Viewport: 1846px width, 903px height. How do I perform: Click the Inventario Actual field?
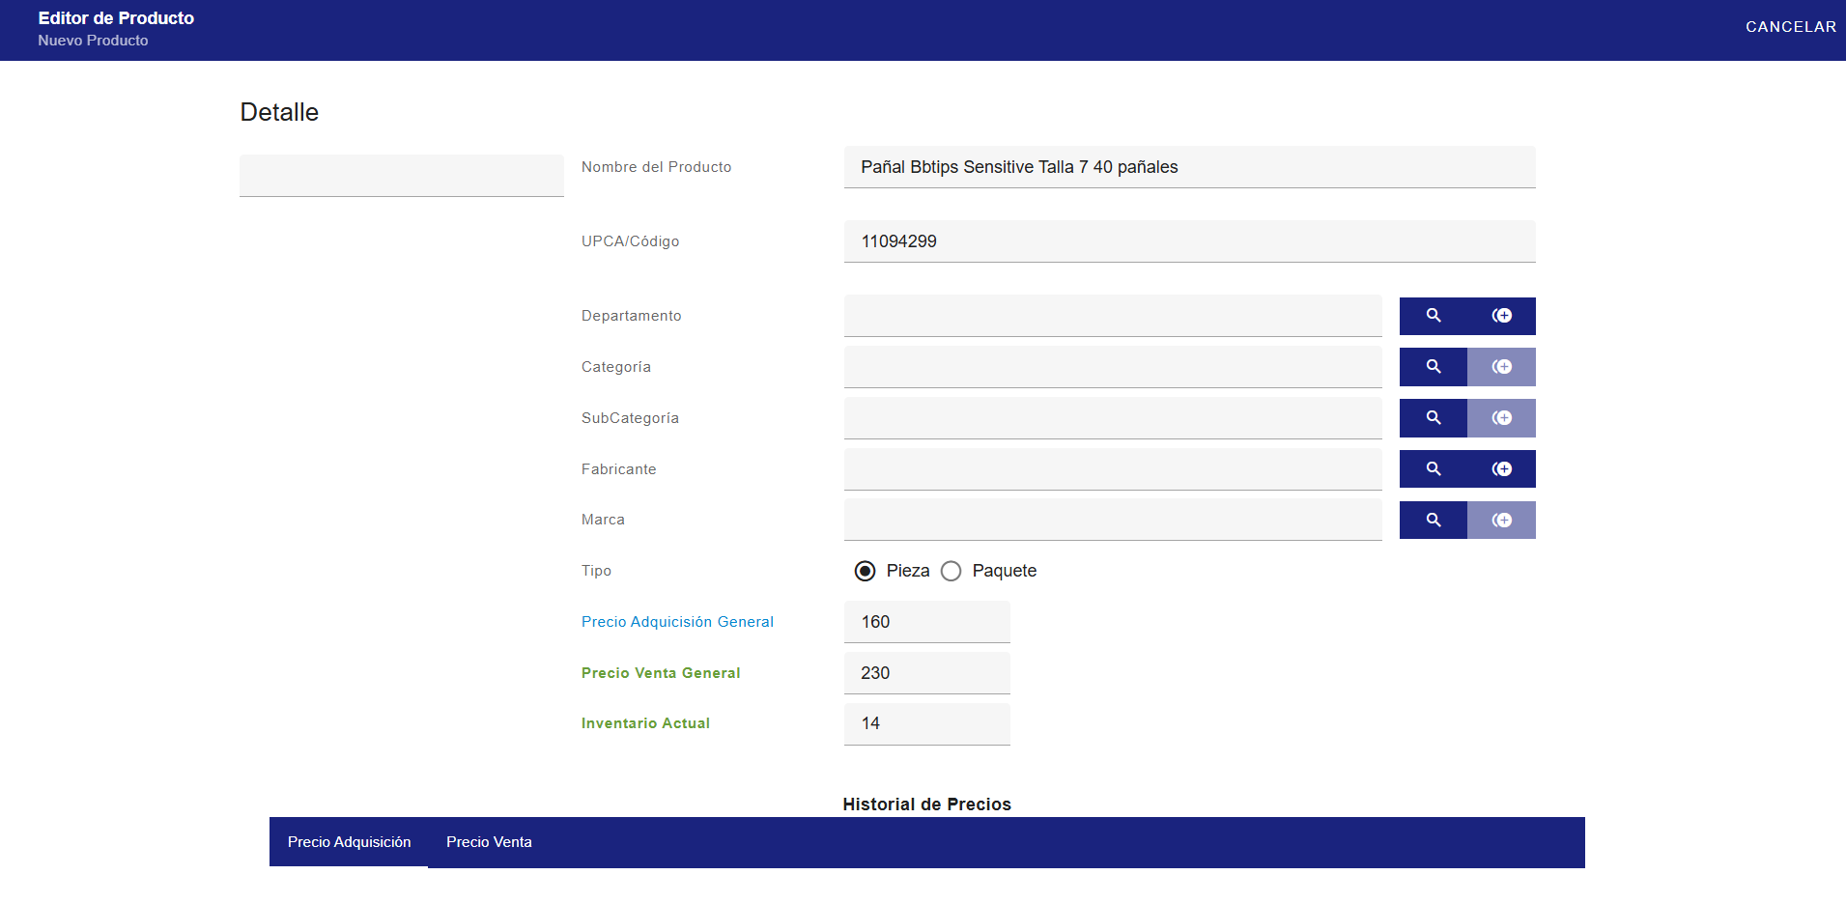[927, 724]
